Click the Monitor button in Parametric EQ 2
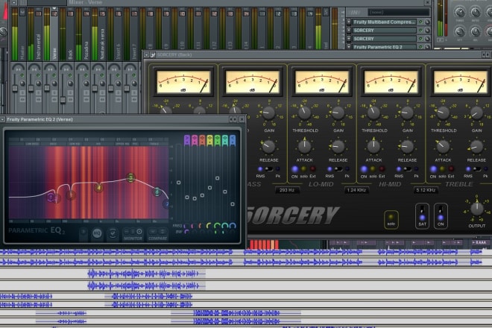492x328 pixels. (x=133, y=235)
